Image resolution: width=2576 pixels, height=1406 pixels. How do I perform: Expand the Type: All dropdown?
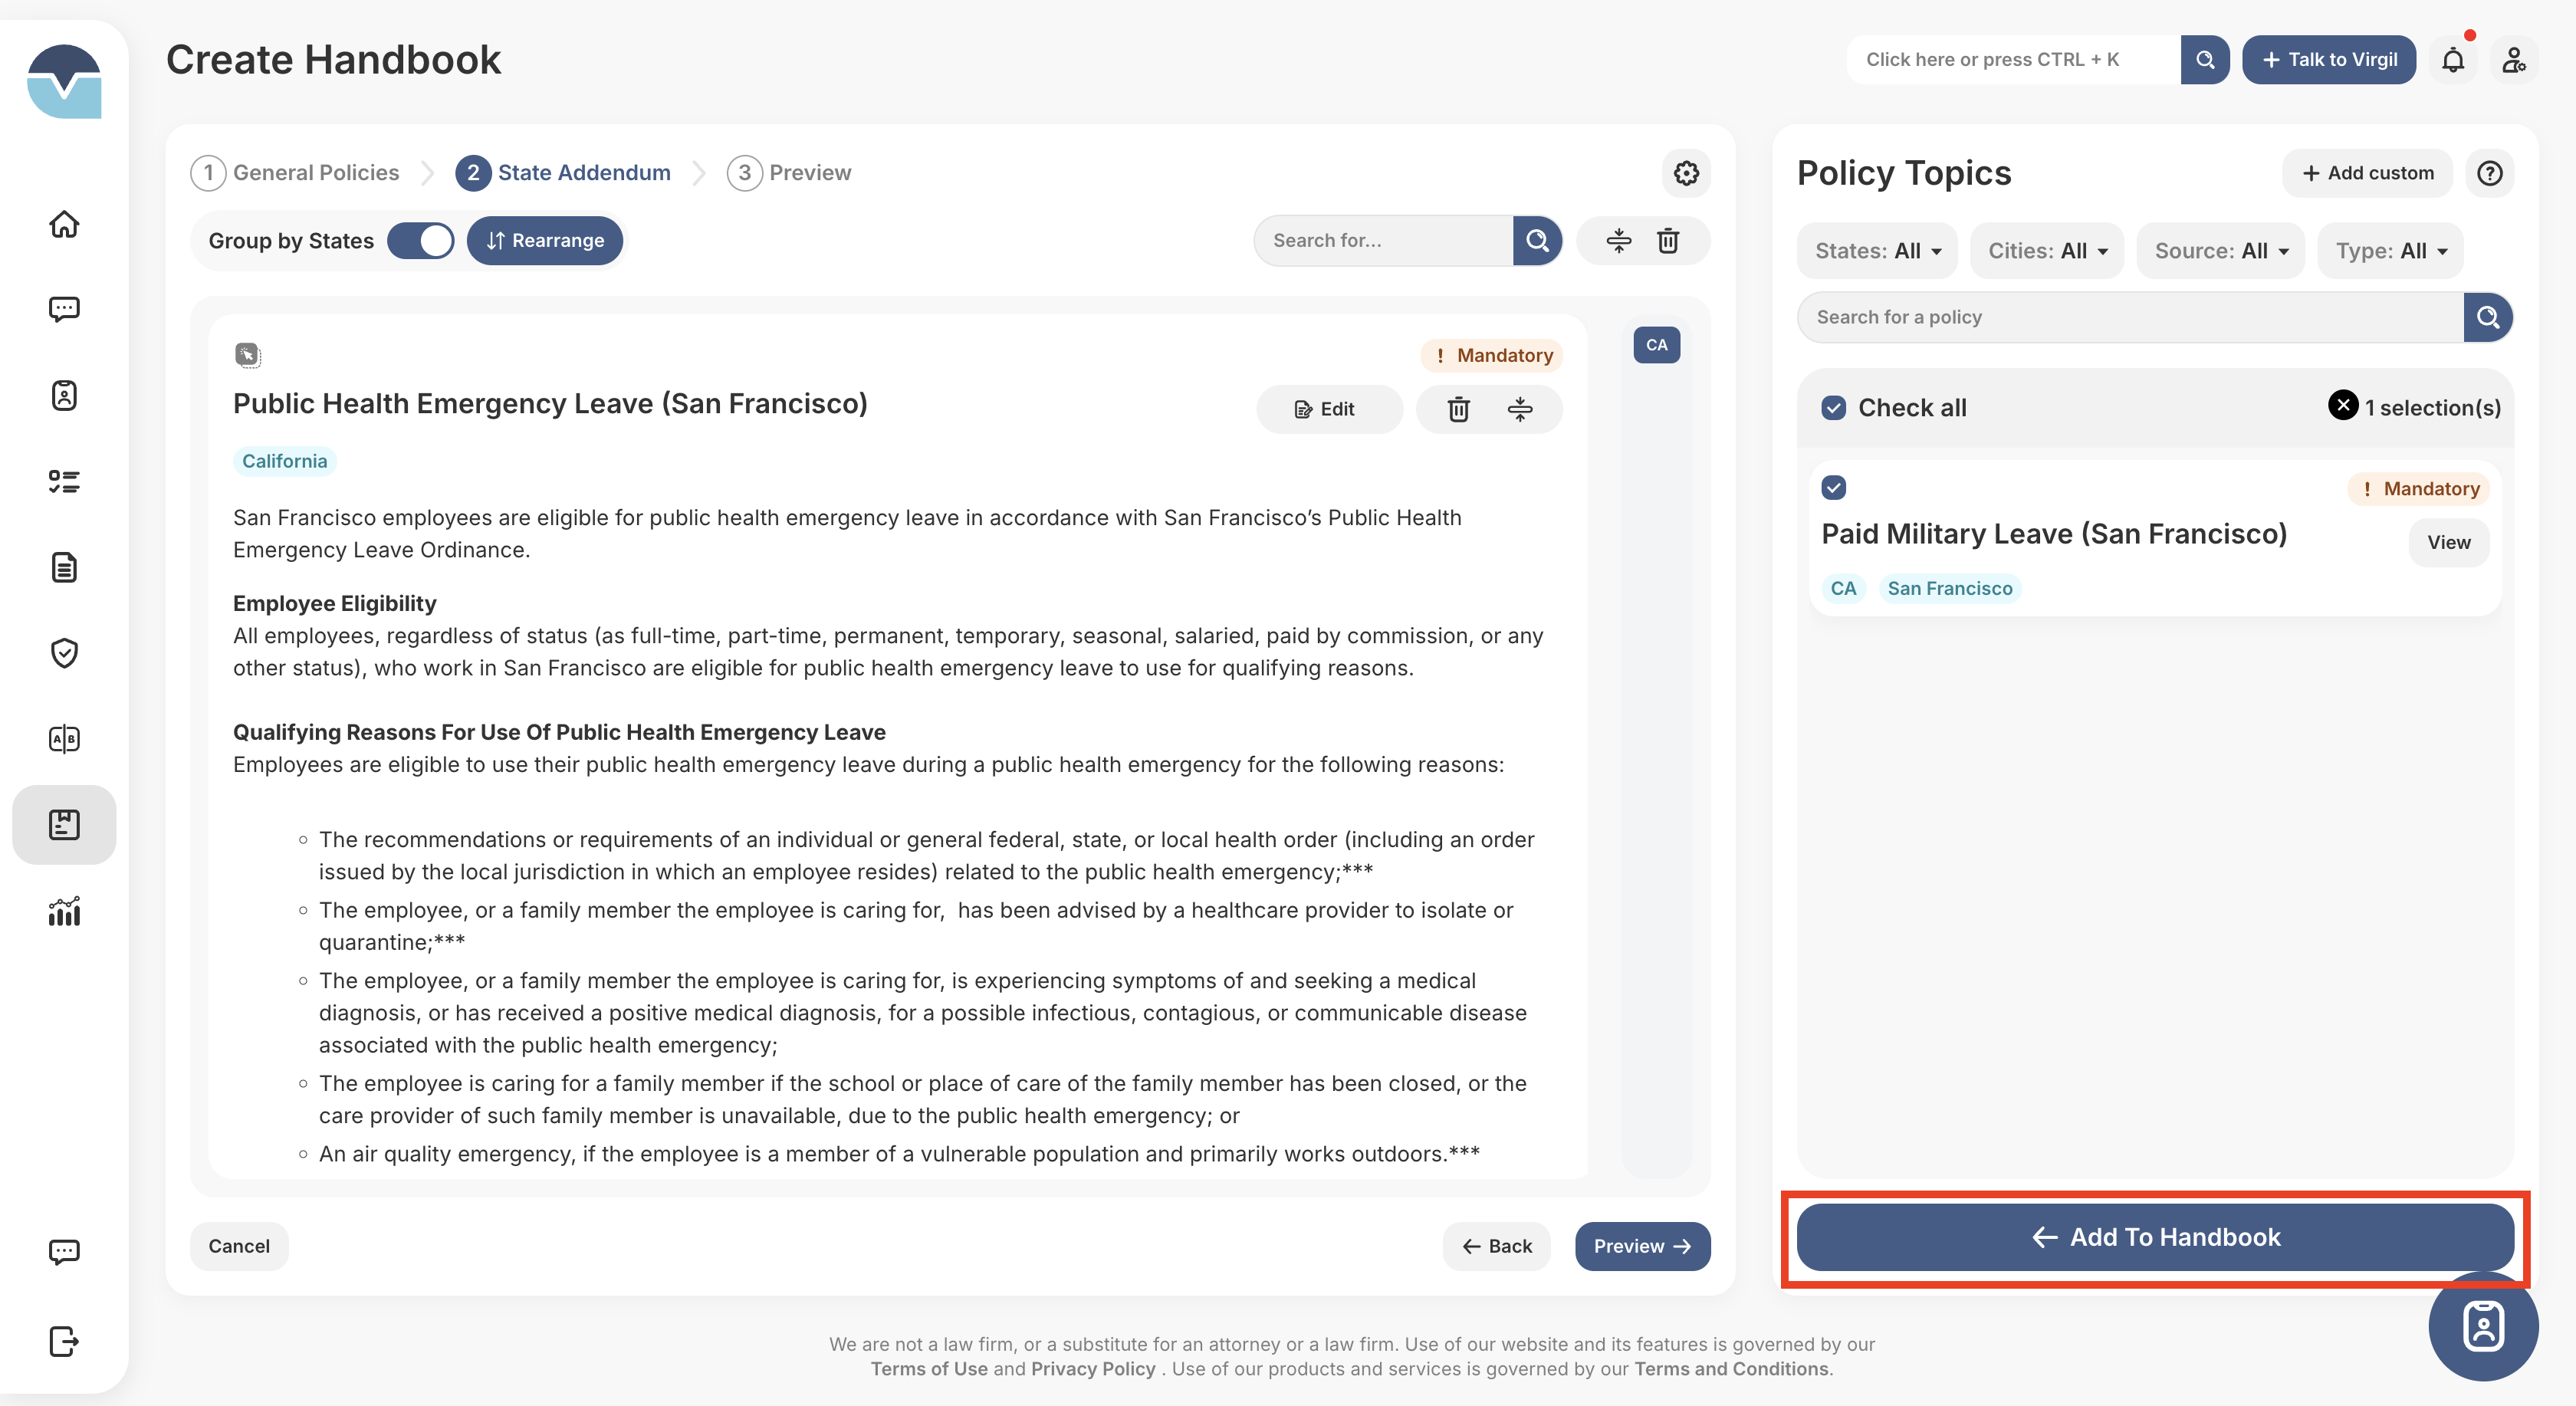[x=2390, y=251]
